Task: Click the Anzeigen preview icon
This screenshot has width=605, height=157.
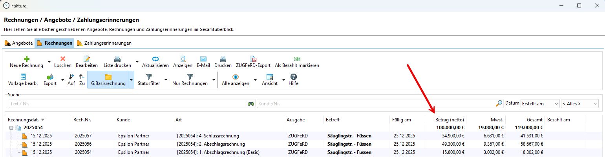Action: pos(183,59)
